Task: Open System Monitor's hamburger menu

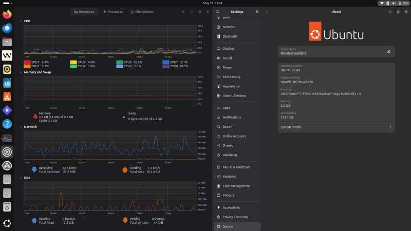Action: pyautogui.click(x=183, y=12)
